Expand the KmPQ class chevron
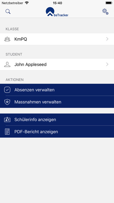 (107, 39)
